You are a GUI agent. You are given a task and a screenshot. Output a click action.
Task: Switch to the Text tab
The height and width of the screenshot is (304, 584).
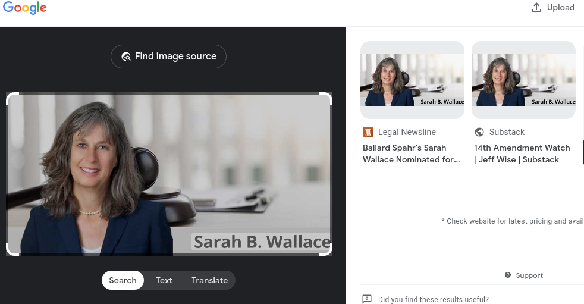click(164, 280)
